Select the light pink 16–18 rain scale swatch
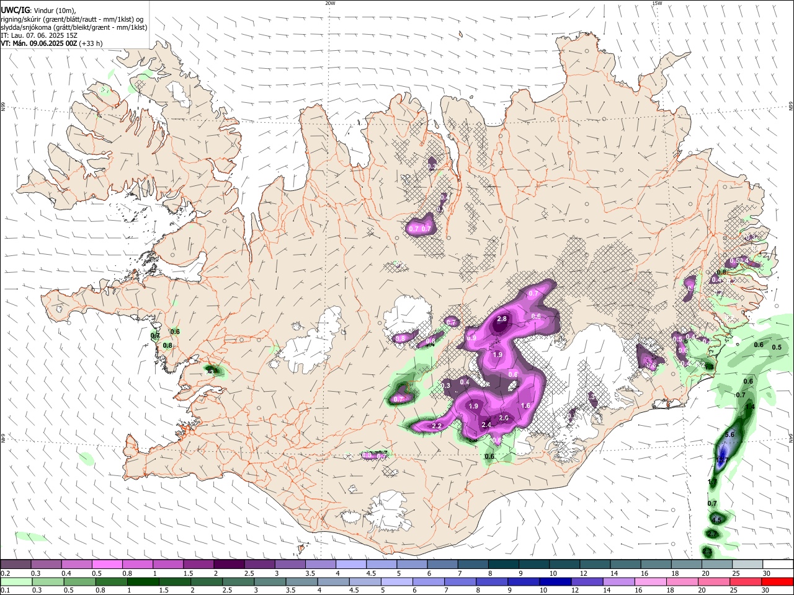 coord(650,581)
